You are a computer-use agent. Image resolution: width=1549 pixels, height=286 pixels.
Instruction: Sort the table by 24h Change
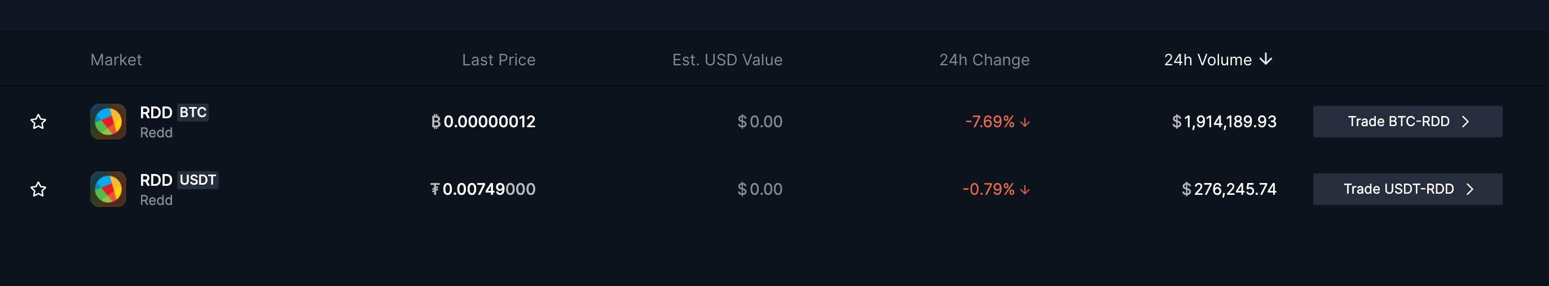pos(984,60)
